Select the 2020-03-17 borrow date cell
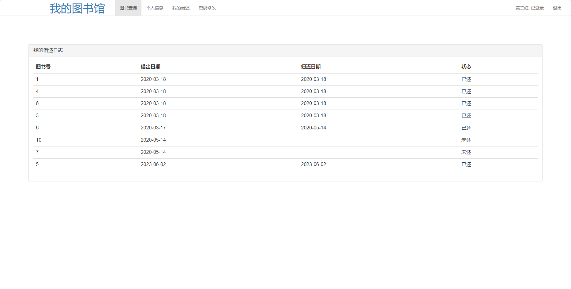Screen dimensions: 571x289 pyautogui.click(x=153, y=128)
